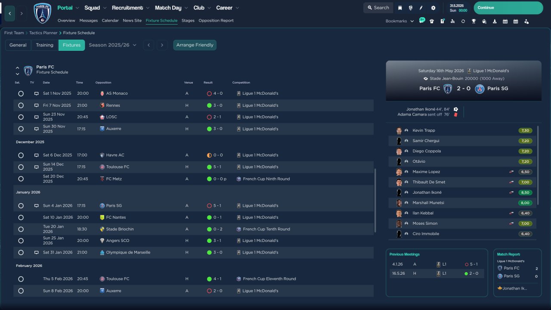The width and height of the screenshot is (551, 310).
Task: Expand the Portal menu dropdown arrow
Action: (77, 8)
